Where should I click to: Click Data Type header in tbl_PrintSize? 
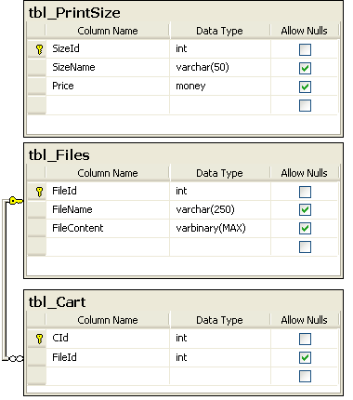click(x=219, y=31)
